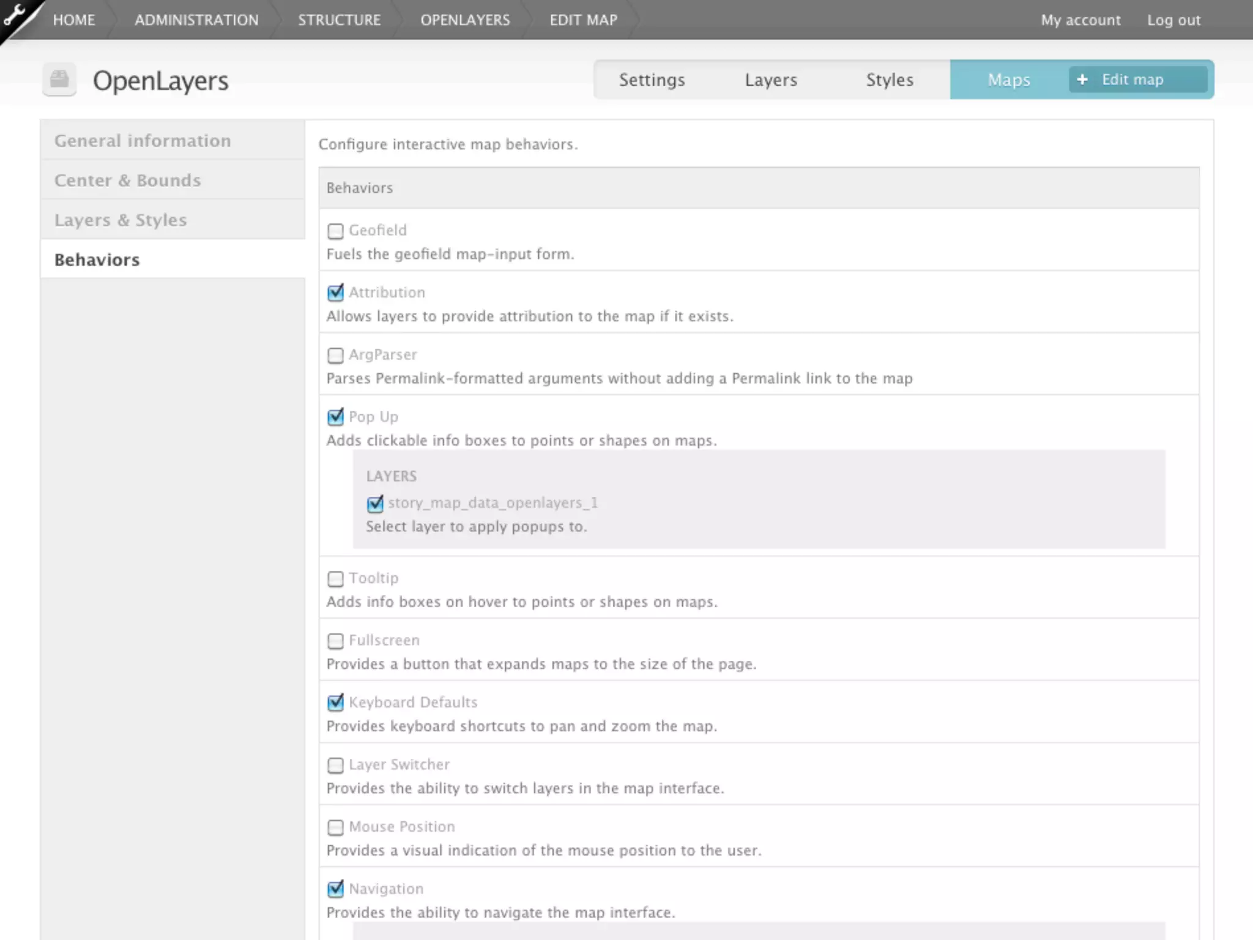Image resolution: width=1253 pixels, height=940 pixels.
Task: Uncheck story_map_data_openlayers_1 layer
Action: [x=374, y=504]
